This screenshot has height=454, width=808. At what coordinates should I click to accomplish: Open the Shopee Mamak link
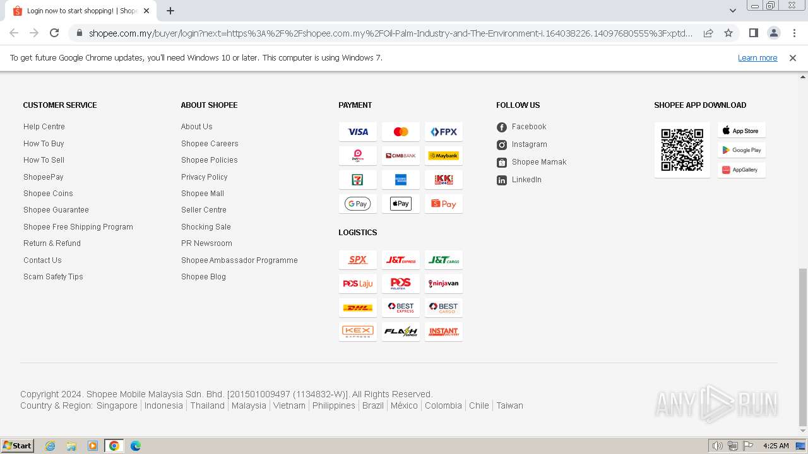tap(532, 162)
